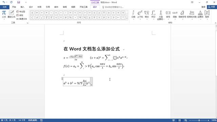Image resolution: width=217 pixels, height=122 pixels.
Task: Click the zoom slider handle
Action: [199, 120]
